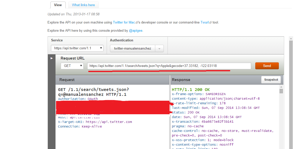Click the X-Target-URI request header
The image size is (298, 149).
(x=95, y=122)
